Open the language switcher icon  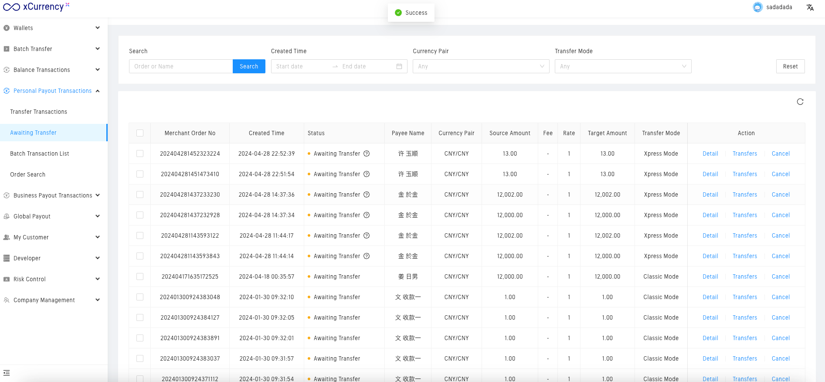pyautogui.click(x=810, y=7)
